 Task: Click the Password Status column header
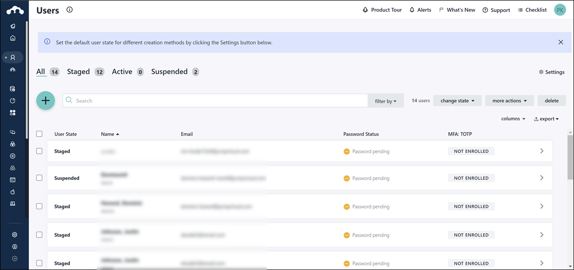coord(361,134)
